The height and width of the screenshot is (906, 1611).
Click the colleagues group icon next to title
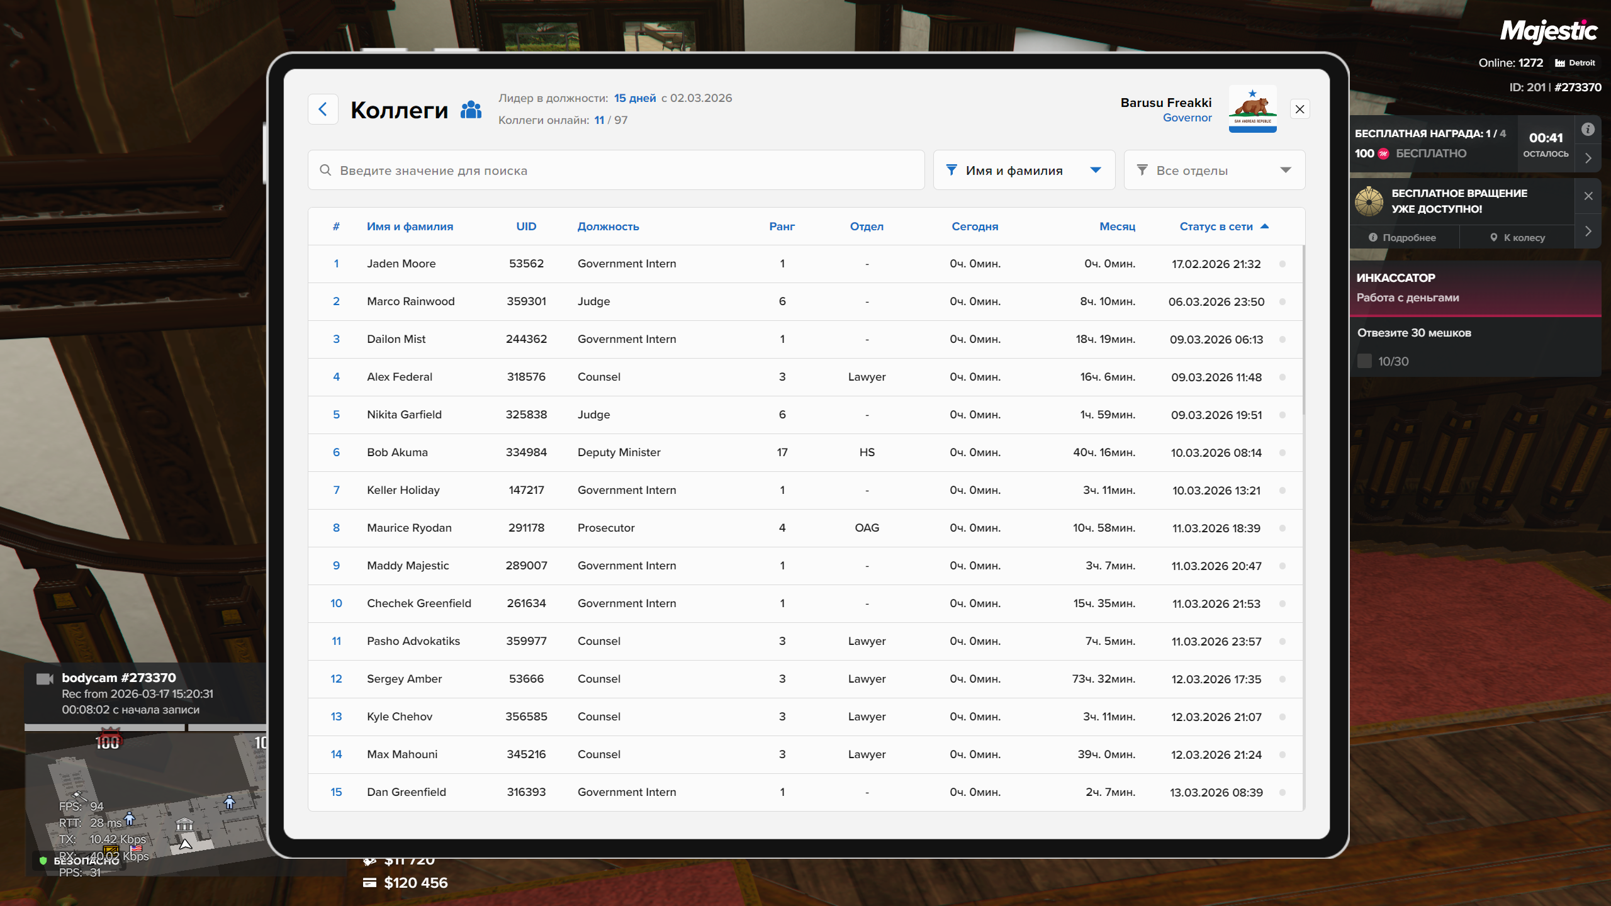point(471,110)
